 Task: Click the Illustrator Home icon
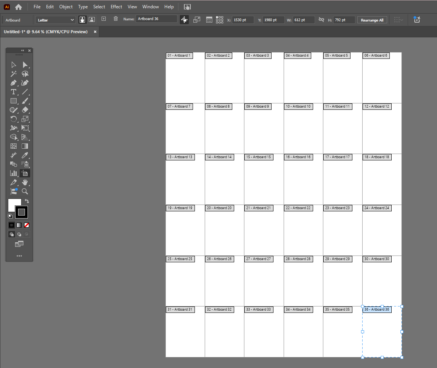(x=19, y=7)
